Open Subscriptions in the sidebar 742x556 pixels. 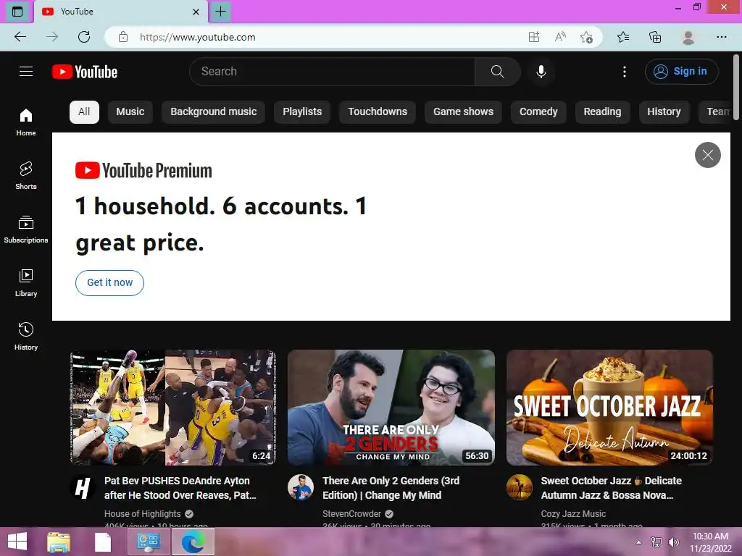tap(26, 229)
